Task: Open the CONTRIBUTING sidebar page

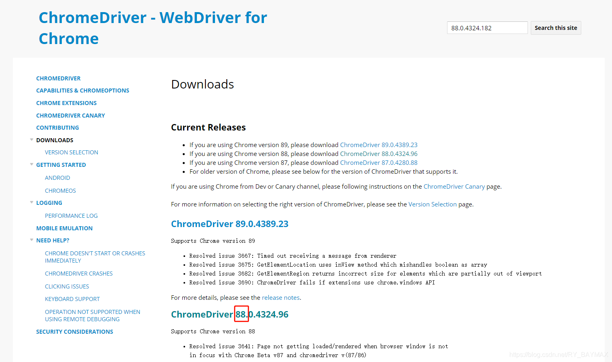Action: (x=57, y=127)
